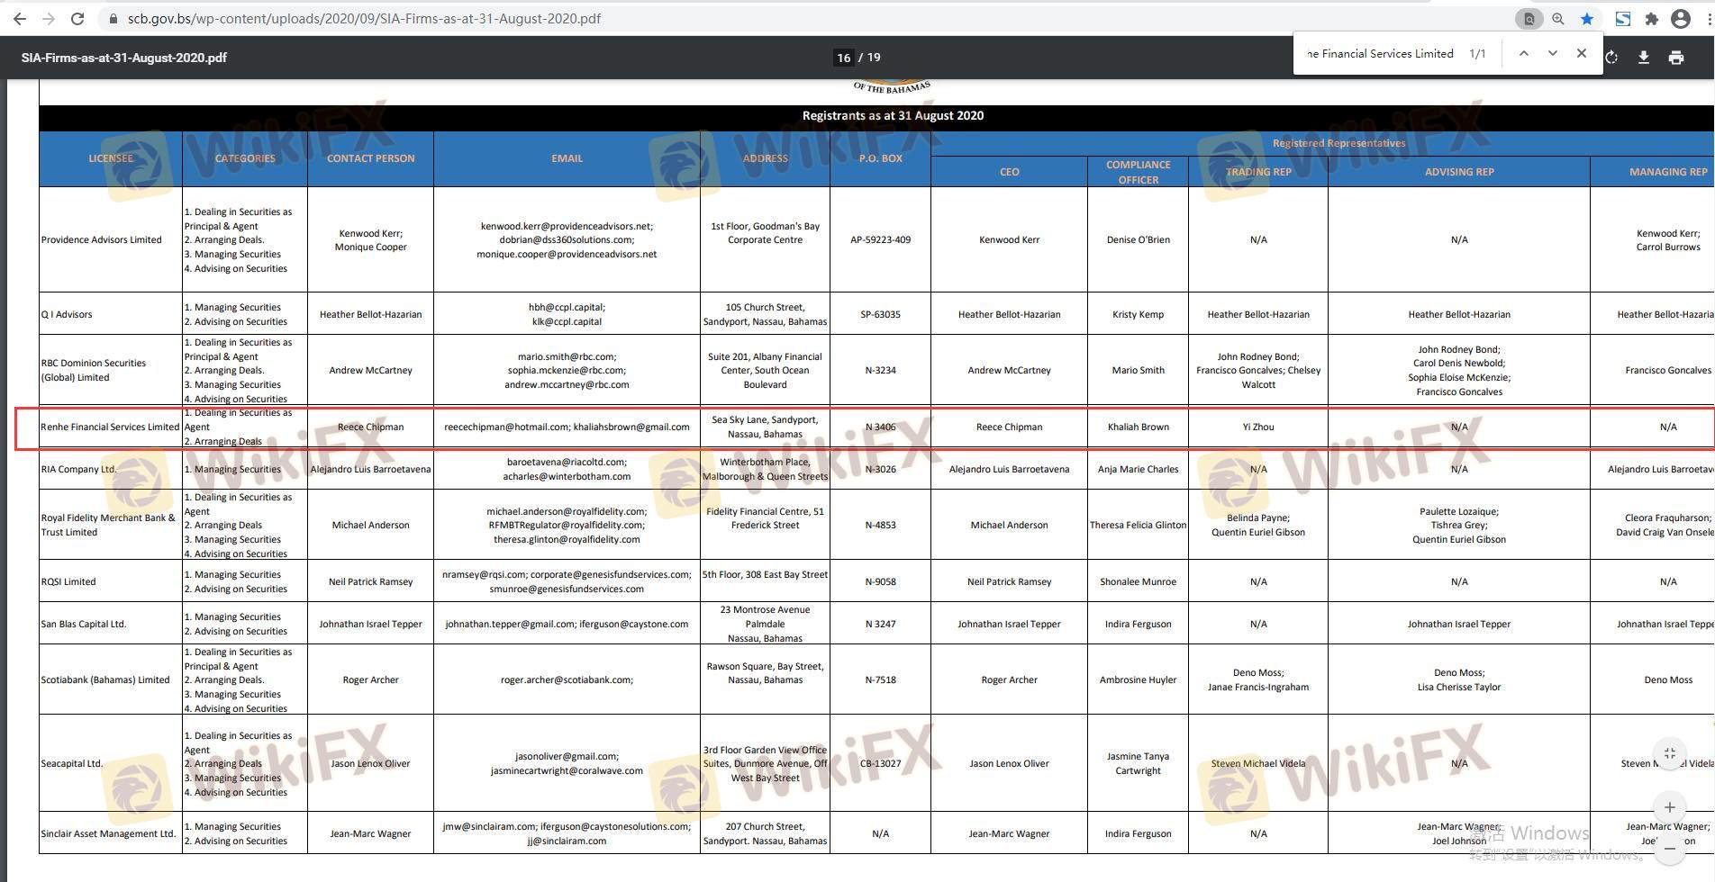Screen dimensions: 1715x882
Task: Click compliance officer 'Theresa Felicia Glinton'
Action: (x=1139, y=525)
